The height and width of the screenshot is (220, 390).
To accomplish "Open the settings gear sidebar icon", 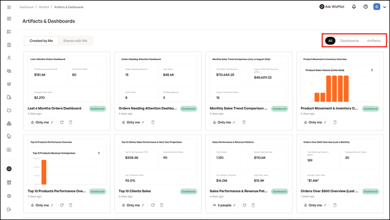I will click(x=9, y=196).
